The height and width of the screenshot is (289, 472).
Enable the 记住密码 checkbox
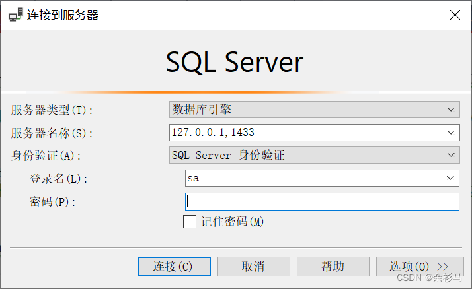tap(190, 222)
